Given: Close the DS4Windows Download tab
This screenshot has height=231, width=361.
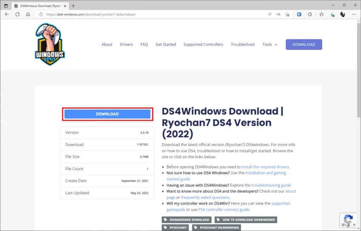Looking at the screenshot, I should [65, 6].
